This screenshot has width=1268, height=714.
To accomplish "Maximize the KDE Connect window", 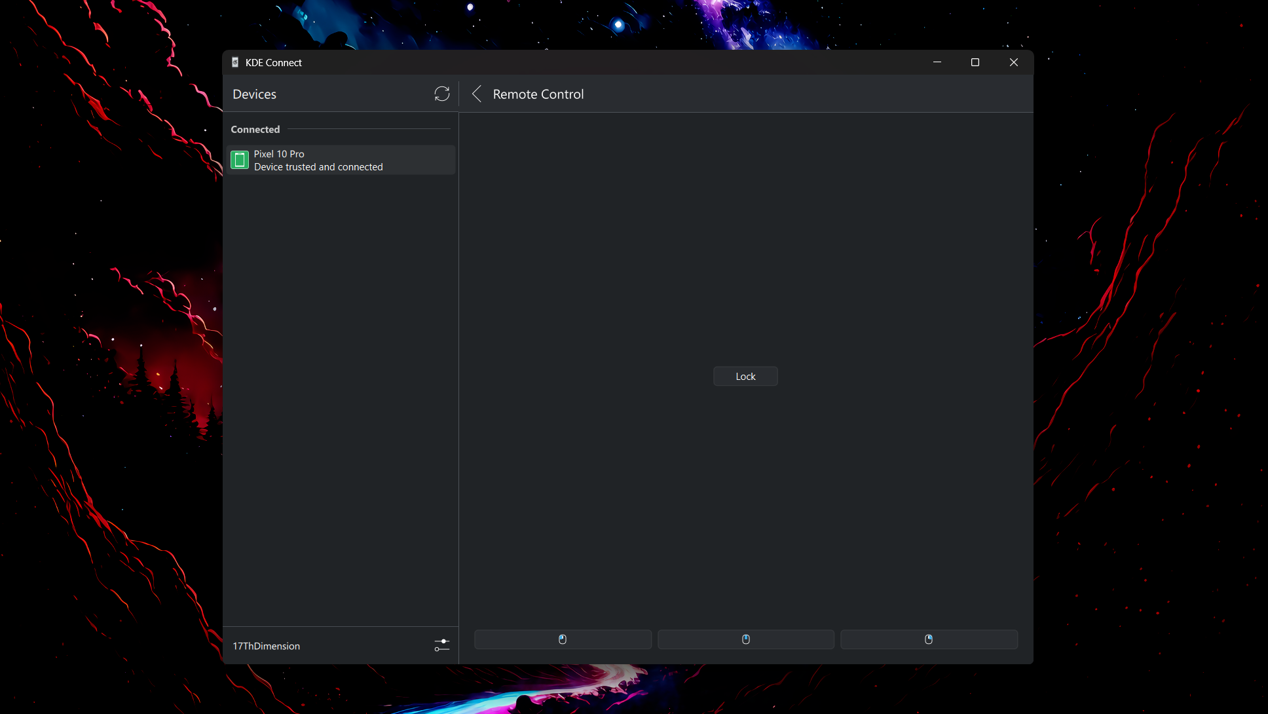I will [x=975, y=62].
